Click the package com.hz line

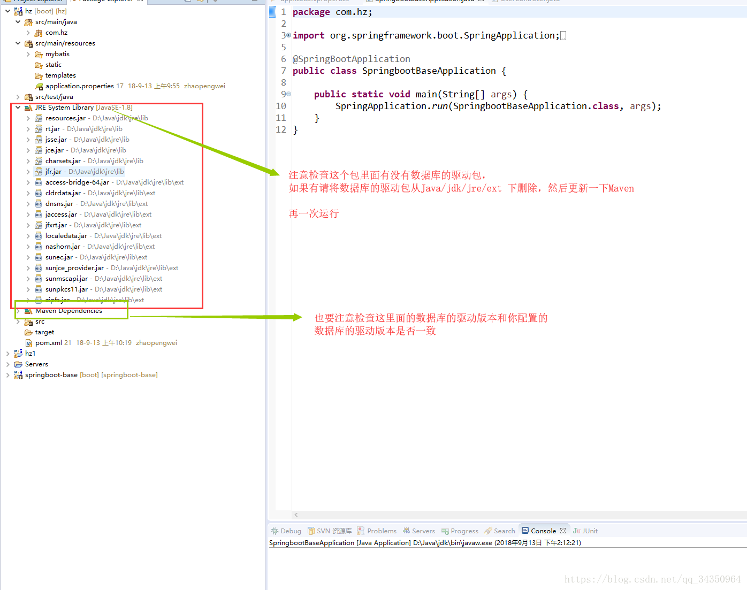332,12
